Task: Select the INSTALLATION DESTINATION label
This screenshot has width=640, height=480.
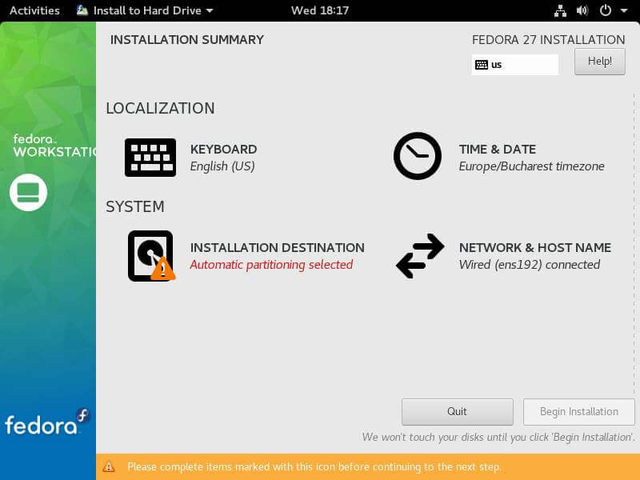Action: [x=277, y=248]
